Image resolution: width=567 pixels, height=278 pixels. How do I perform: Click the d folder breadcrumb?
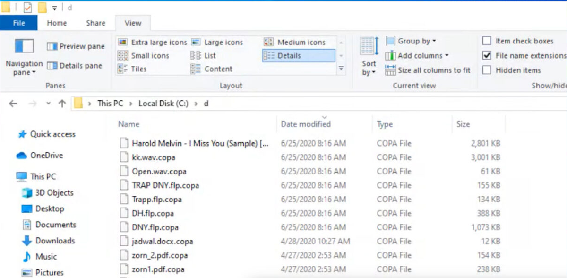[x=206, y=103]
